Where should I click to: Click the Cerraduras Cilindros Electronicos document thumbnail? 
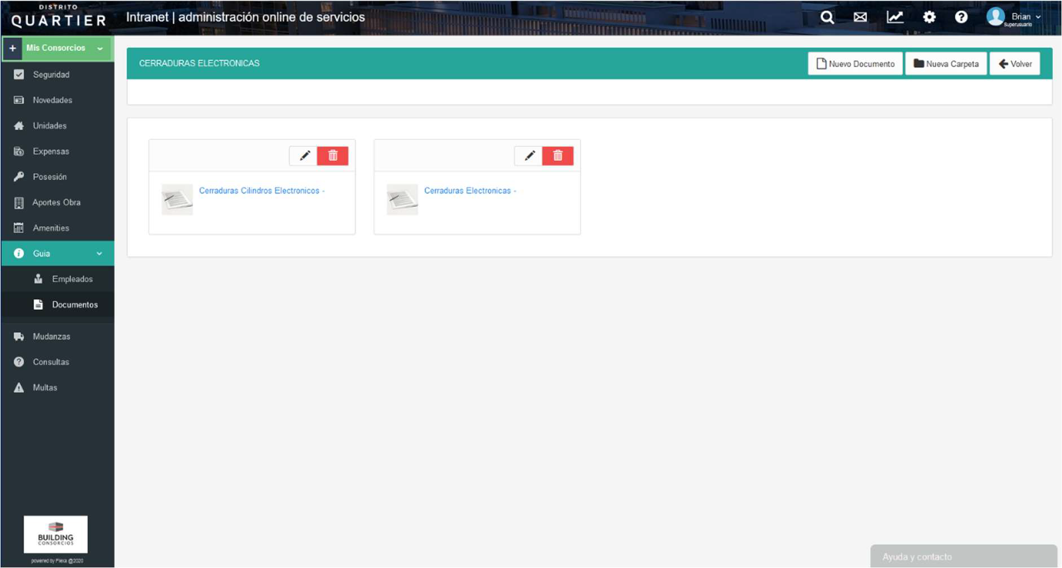click(177, 199)
